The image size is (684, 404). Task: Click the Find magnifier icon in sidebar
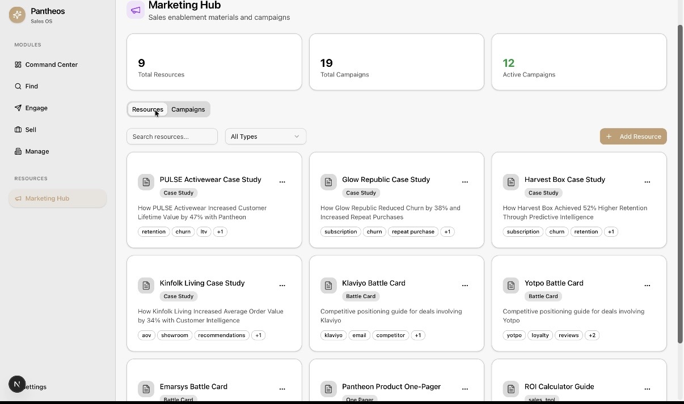point(18,86)
